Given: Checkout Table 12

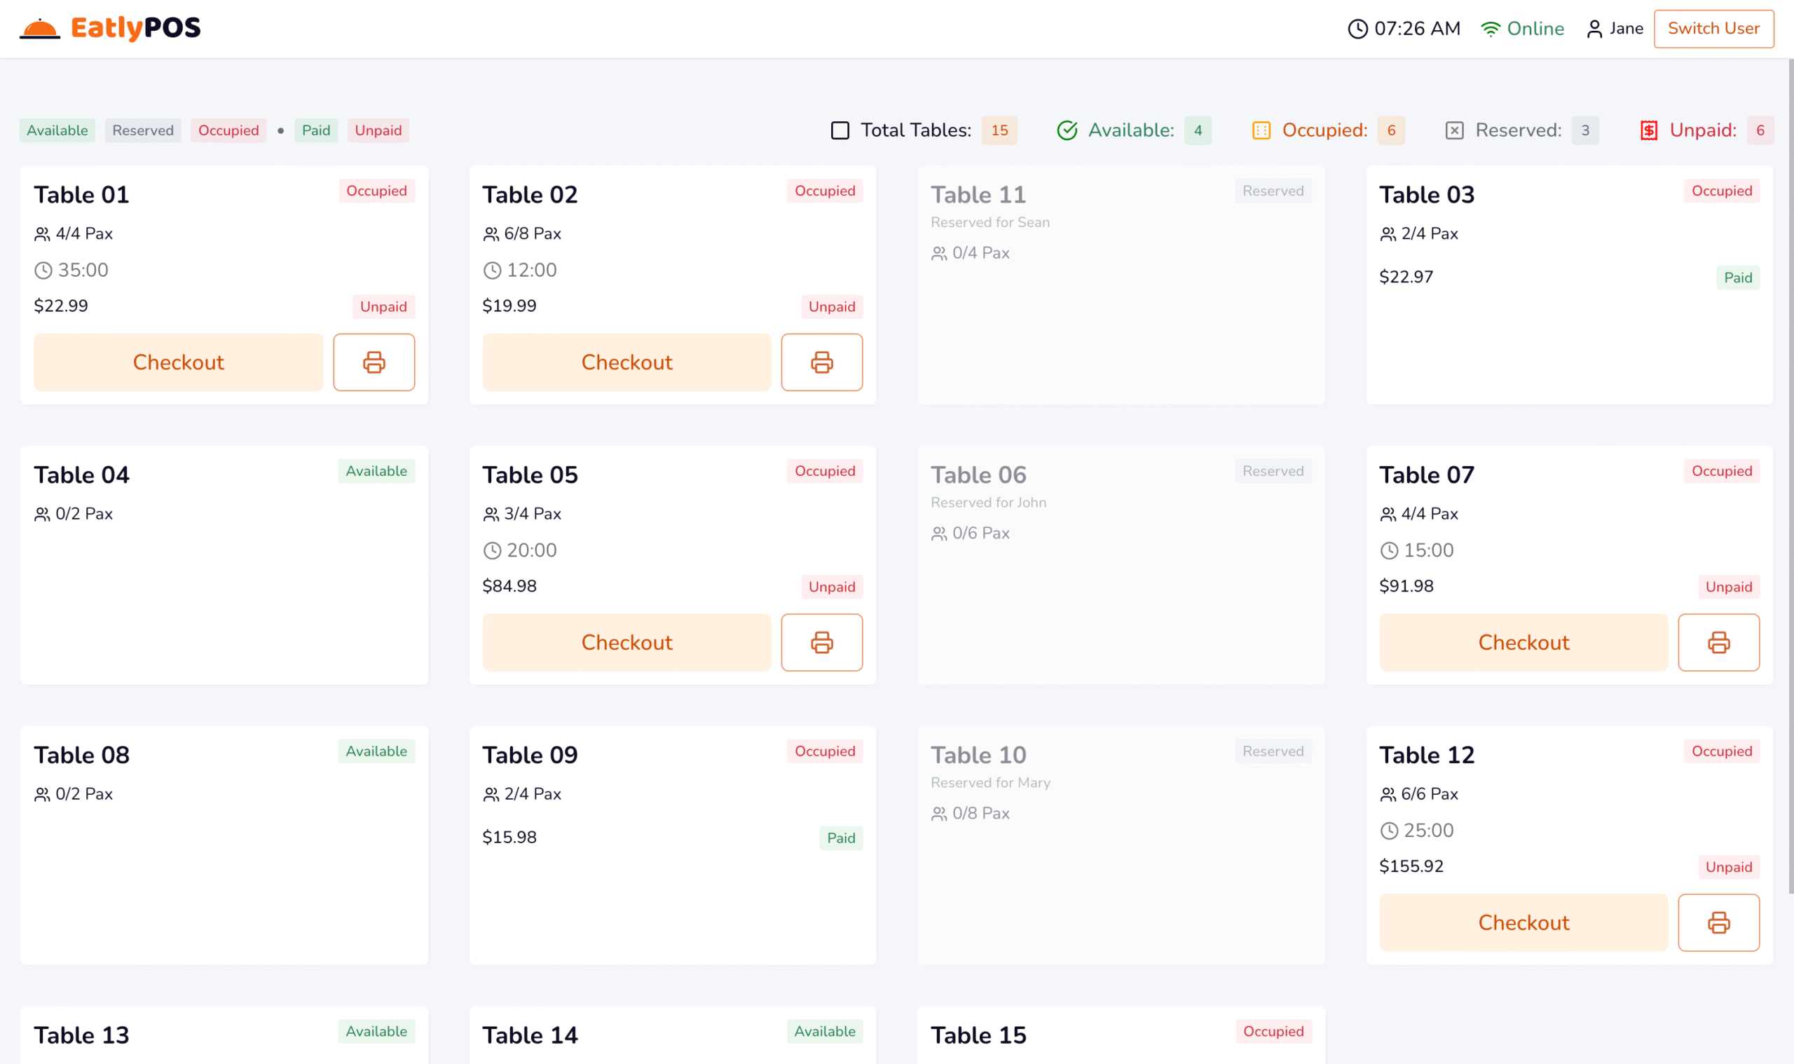Looking at the screenshot, I should coord(1523,922).
